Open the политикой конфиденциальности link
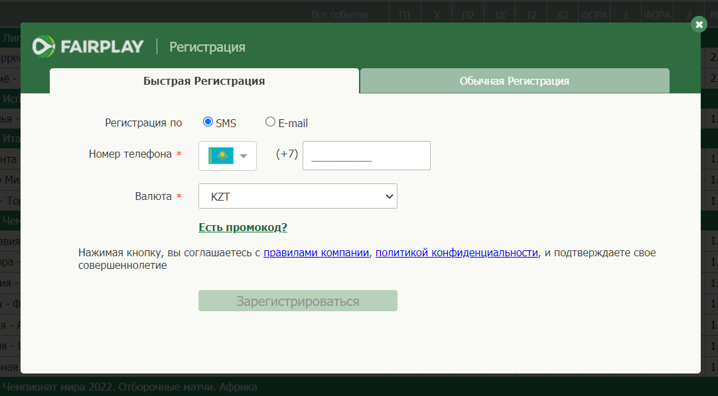 click(x=457, y=252)
